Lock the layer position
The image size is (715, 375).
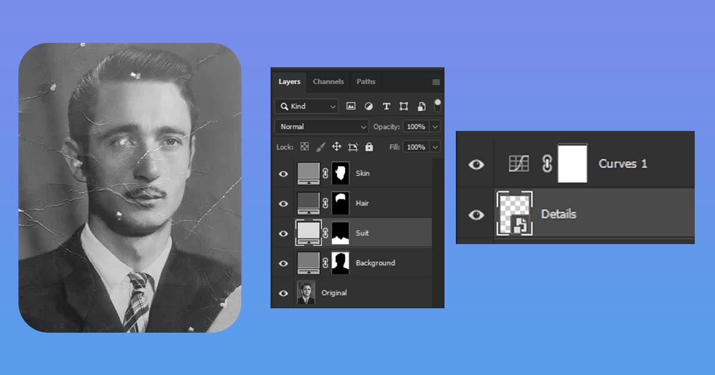click(x=337, y=146)
